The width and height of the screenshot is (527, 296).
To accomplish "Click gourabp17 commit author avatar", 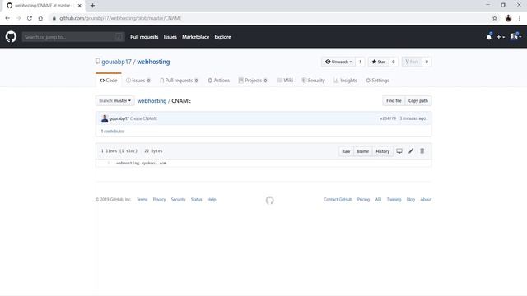I will [105, 118].
